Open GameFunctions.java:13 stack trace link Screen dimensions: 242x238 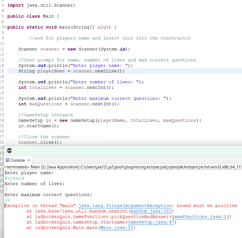point(201,217)
